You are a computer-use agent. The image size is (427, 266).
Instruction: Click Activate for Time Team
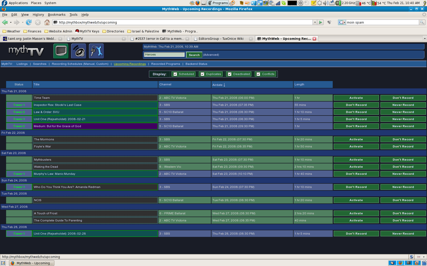[356, 98]
